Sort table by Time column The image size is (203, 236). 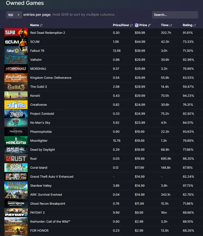coord(166,25)
